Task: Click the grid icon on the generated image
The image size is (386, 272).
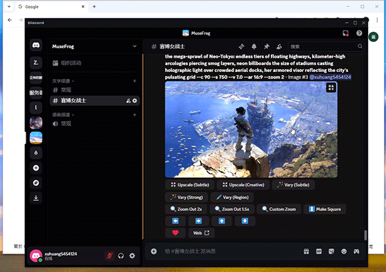Action: 331,87
